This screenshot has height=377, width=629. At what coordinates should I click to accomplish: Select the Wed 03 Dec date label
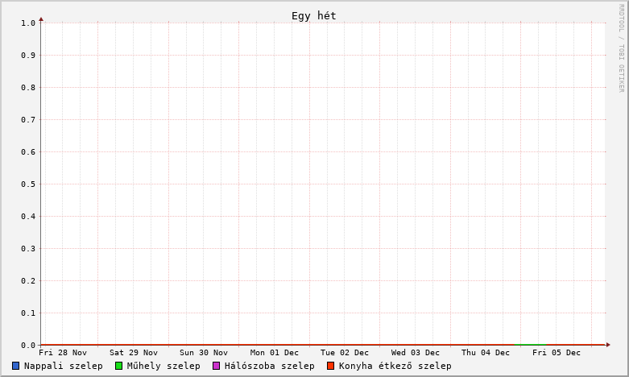click(416, 353)
